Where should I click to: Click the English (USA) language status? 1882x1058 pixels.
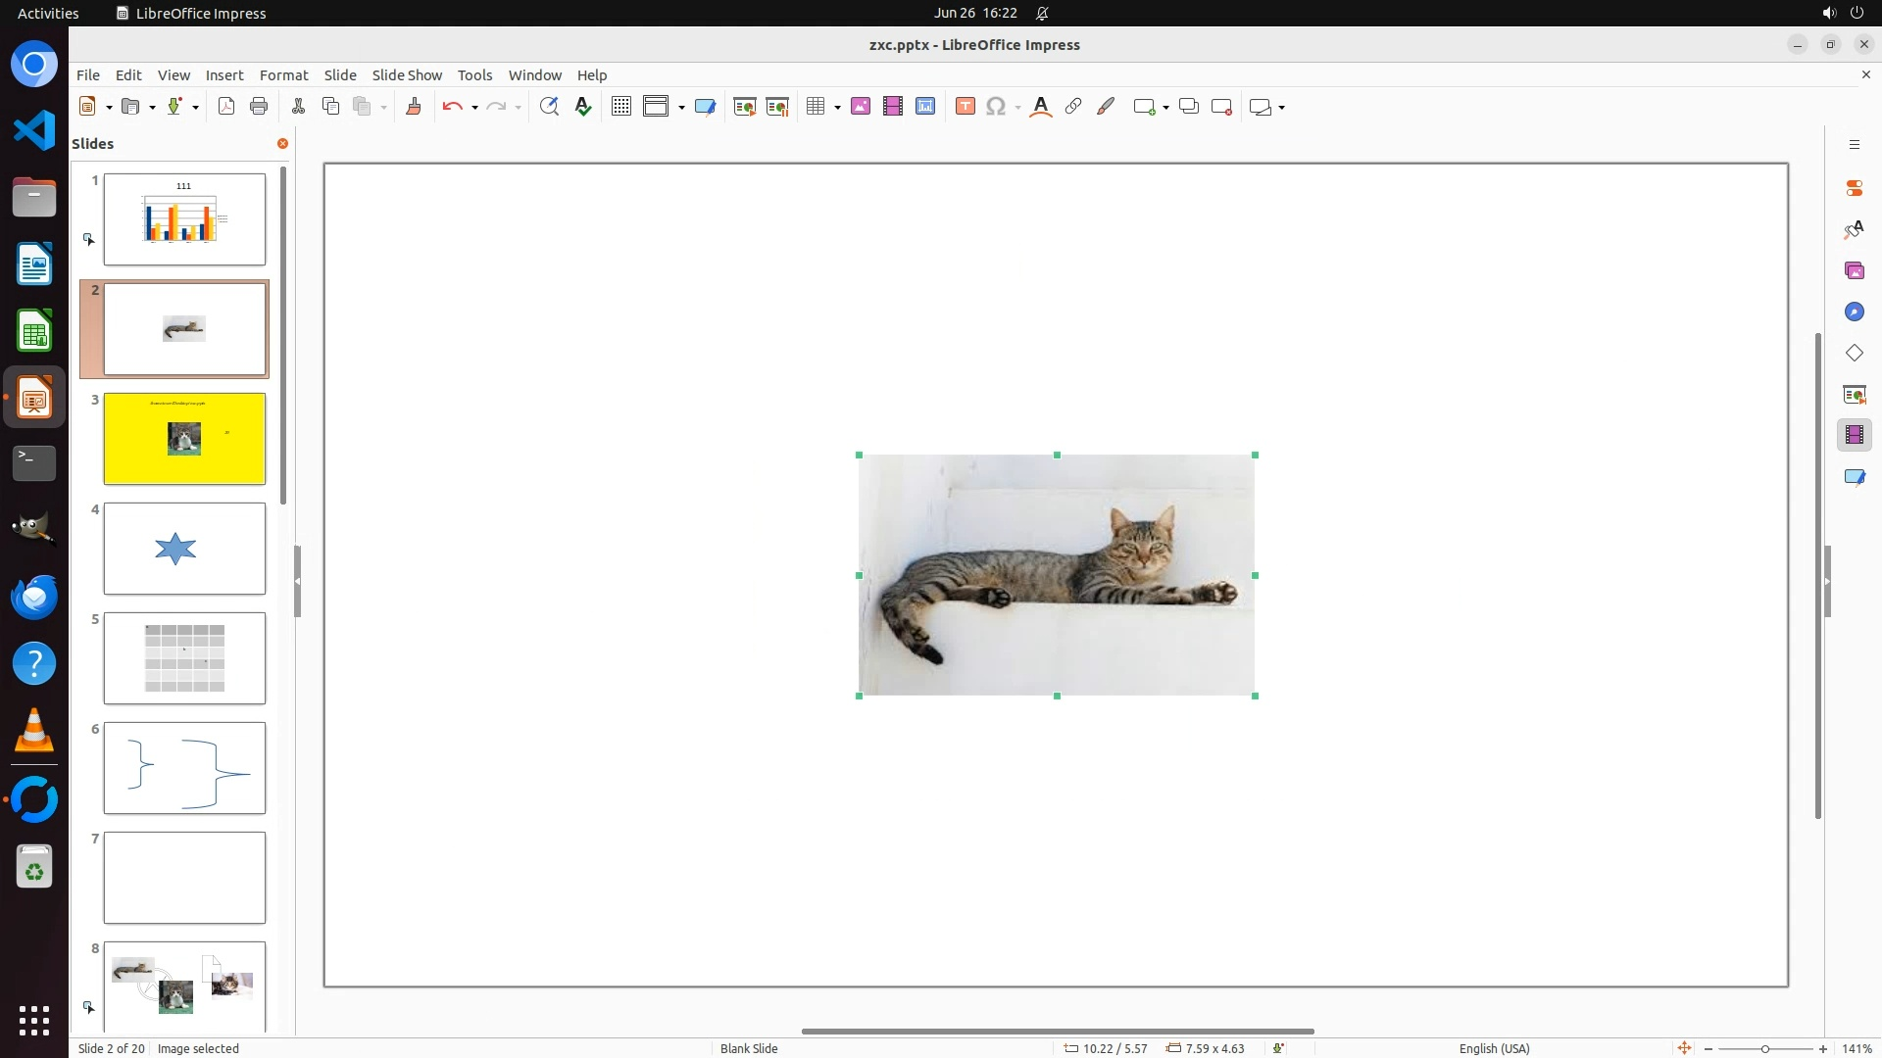tap(1494, 1048)
